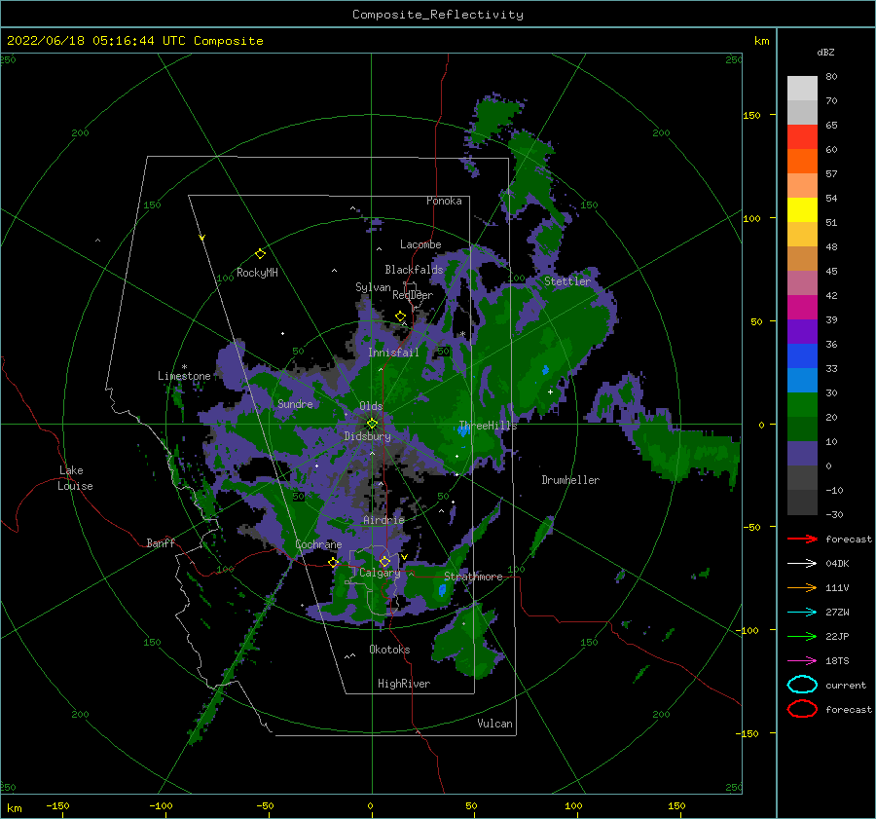Viewport: 876px width, 819px height.
Task: Click the Airdrie city label
Action: (383, 520)
